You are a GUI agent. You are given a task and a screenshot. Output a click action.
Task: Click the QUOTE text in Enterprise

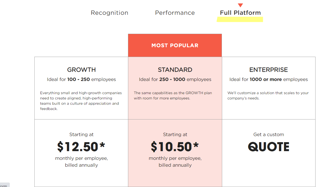(268, 147)
